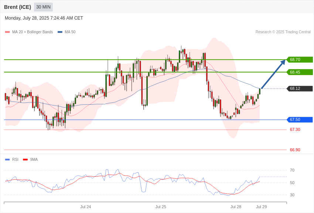Toggle the 'MA 20 + Bollinger Bands' legend label
This screenshot has height=213, width=314.
[33, 32]
